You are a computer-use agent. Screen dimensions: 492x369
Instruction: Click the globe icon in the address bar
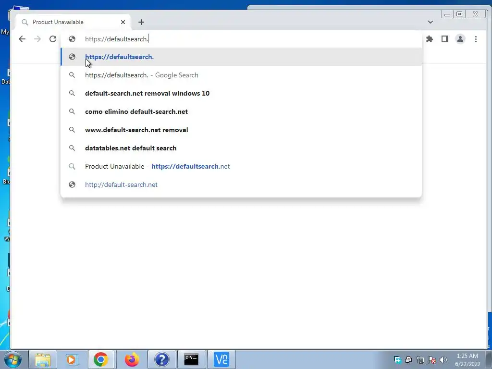[72, 39]
